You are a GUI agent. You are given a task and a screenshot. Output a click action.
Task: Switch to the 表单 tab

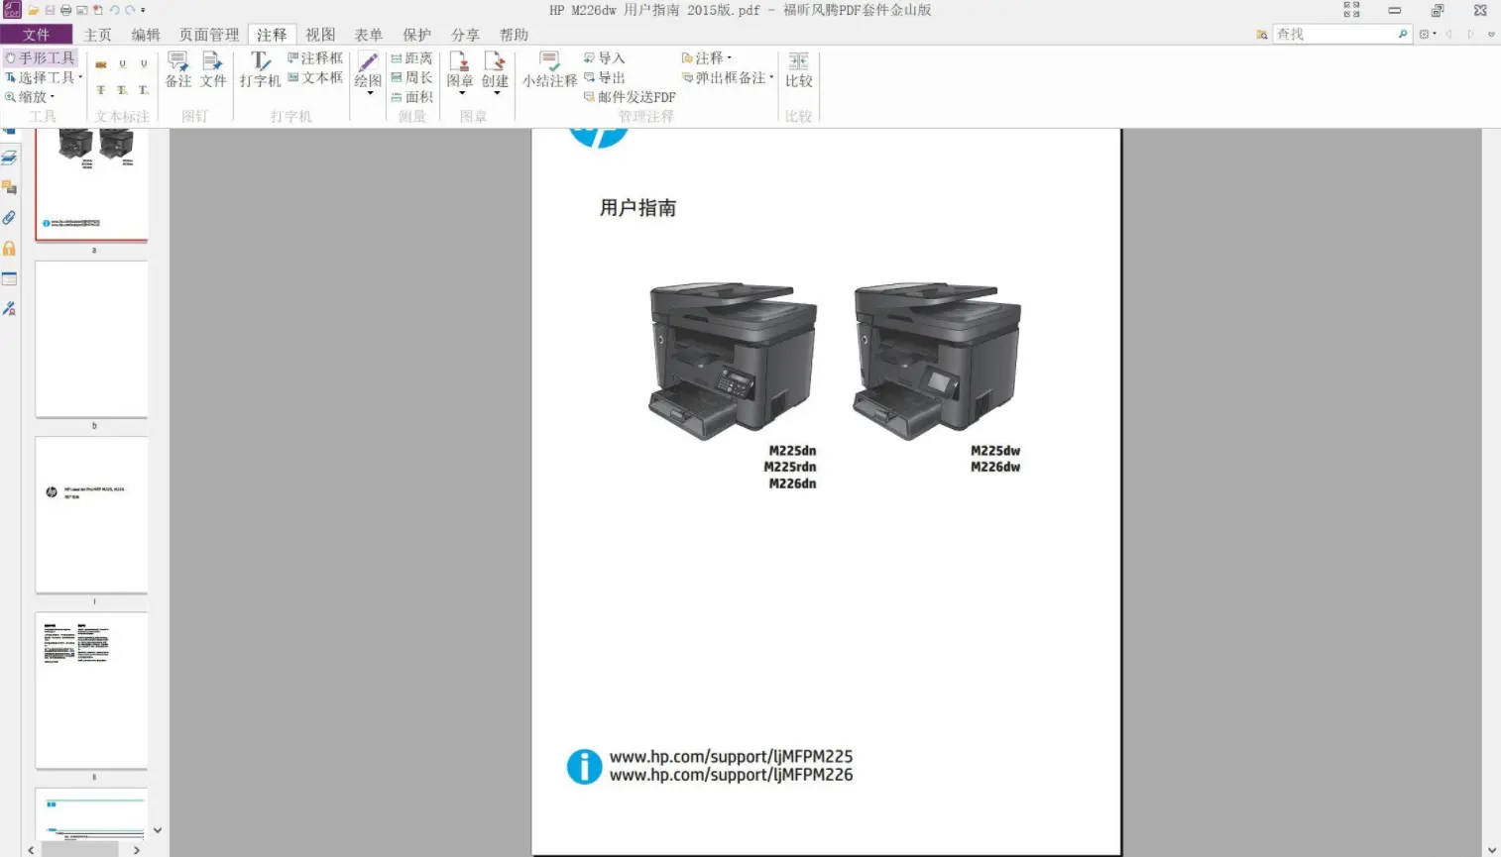[x=369, y=35]
